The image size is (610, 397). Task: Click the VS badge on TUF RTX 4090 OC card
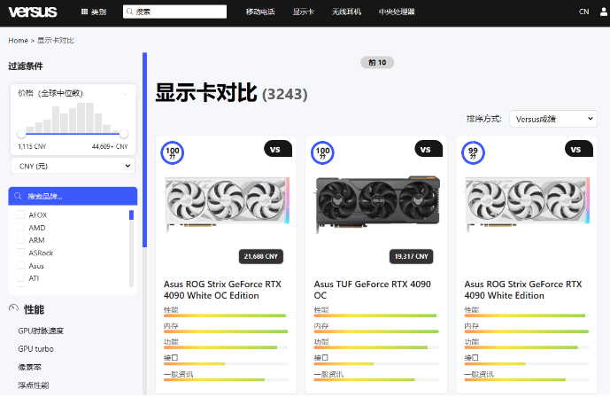[429, 149]
